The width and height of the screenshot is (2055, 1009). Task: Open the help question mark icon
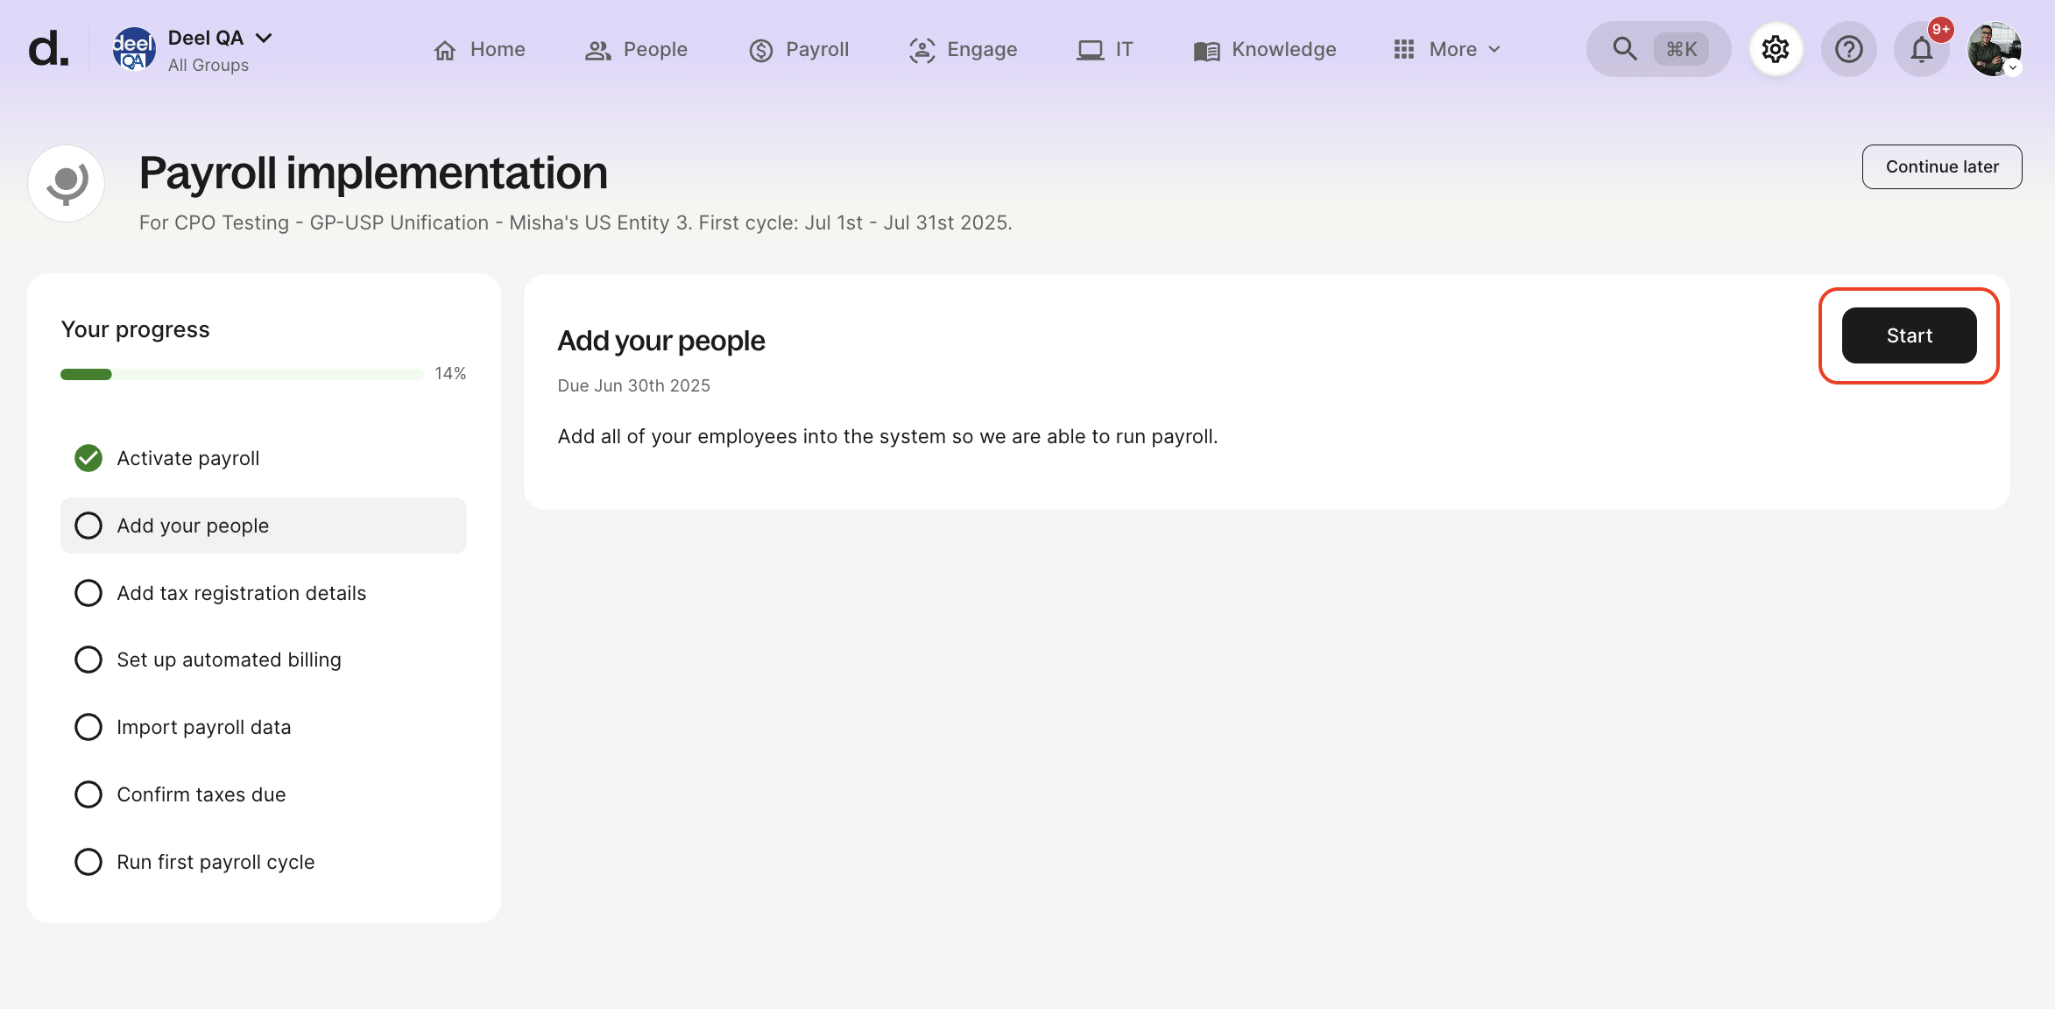click(1849, 49)
